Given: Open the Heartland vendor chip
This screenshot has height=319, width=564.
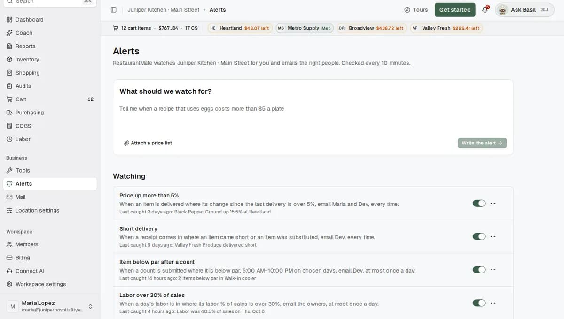Looking at the screenshot, I should [240, 28].
